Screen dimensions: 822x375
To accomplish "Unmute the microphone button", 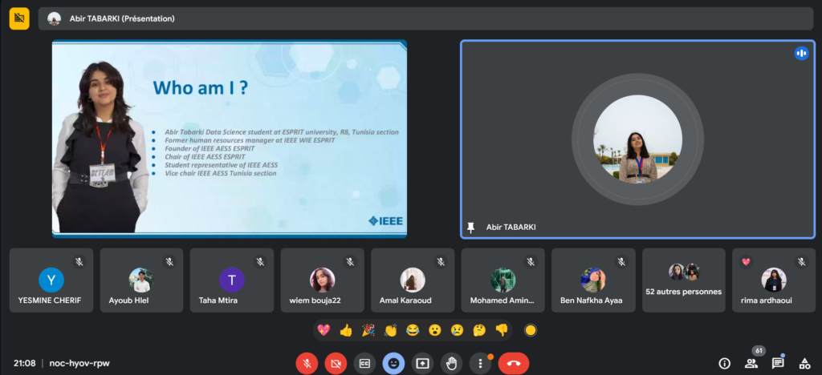I will pyautogui.click(x=307, y=364).
